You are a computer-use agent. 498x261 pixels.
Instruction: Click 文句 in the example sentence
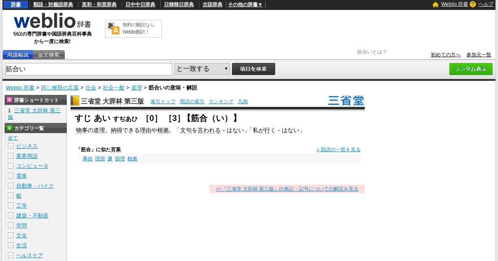186,130
